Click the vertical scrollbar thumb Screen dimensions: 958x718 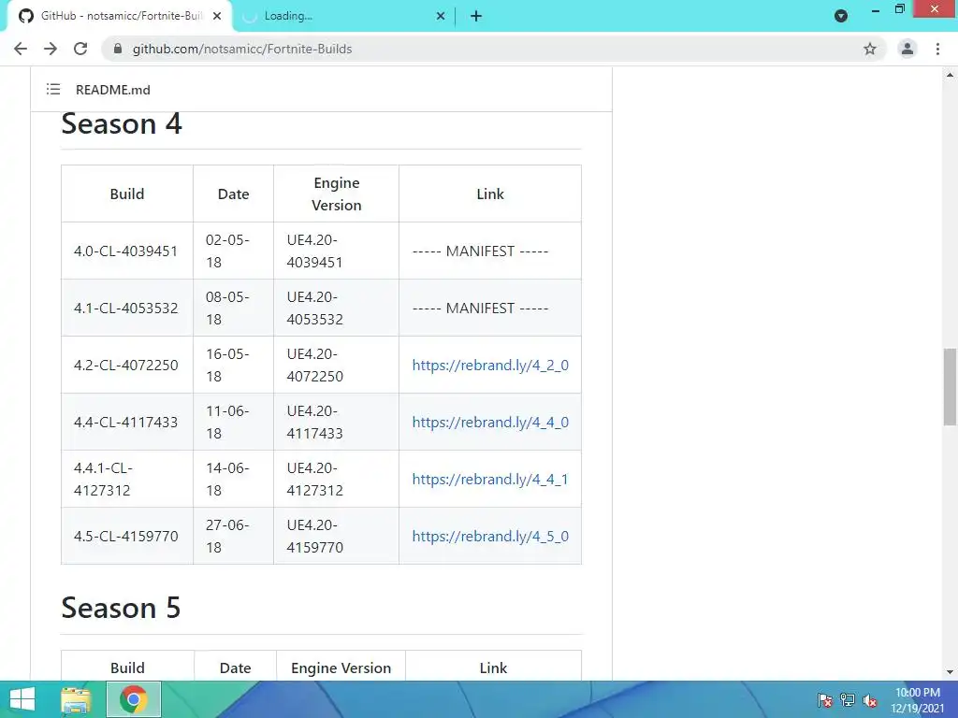pos(950,386)
